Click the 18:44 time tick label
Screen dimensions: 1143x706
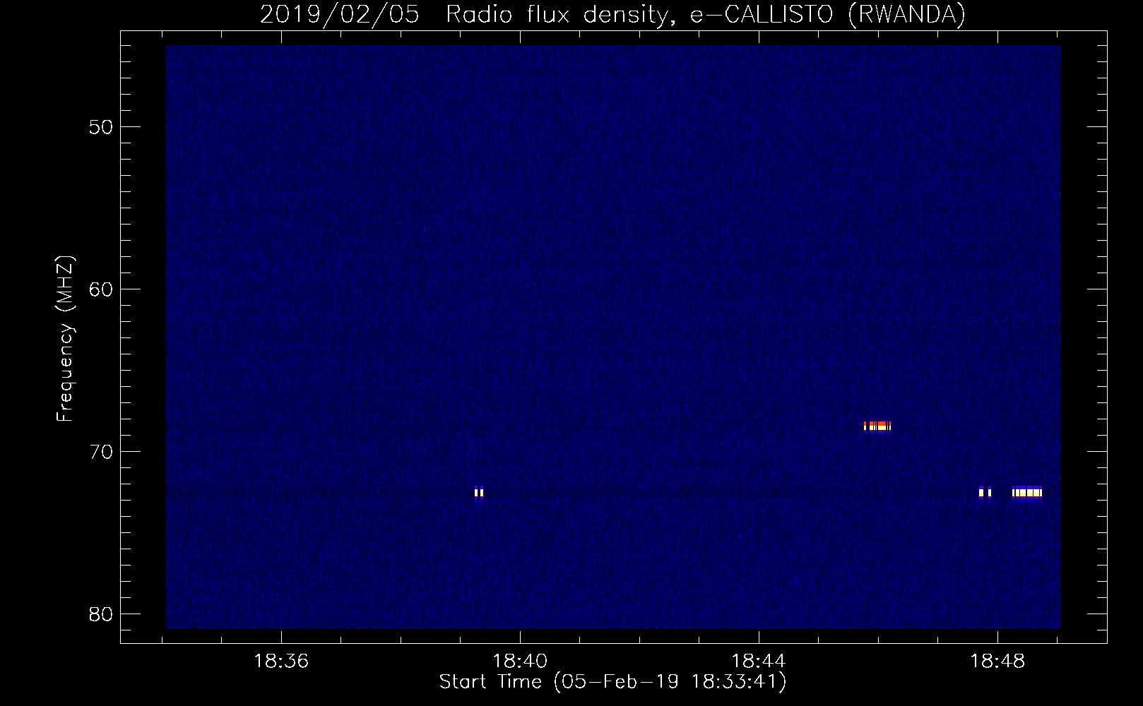759,662
